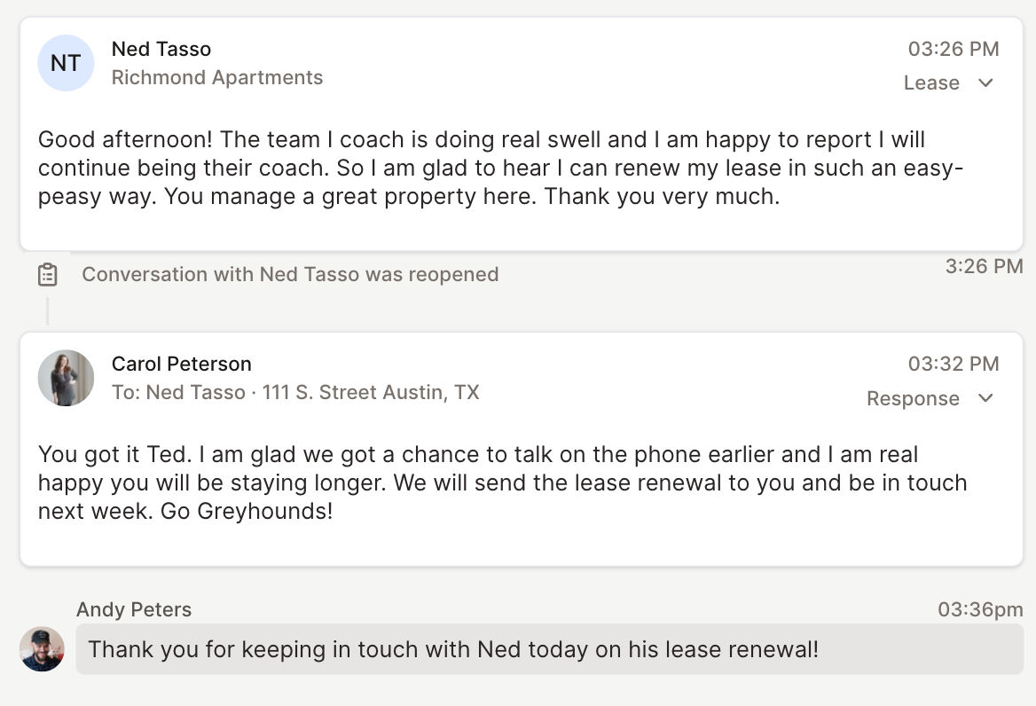Viewport: 1036px width, 706px height.
Task: Click the clipboard icon beside reopened notice
Action: tap(48, 274)
